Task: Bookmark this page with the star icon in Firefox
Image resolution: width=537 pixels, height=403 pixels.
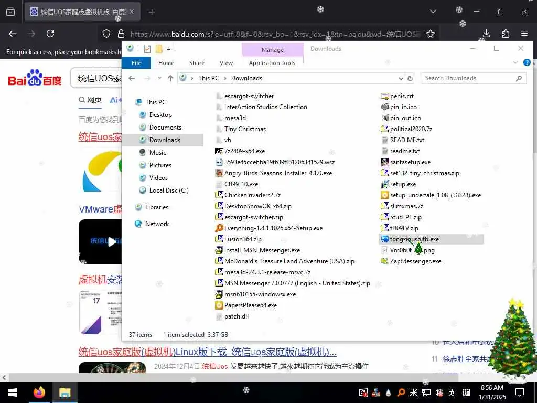Action: pos(431,34)
